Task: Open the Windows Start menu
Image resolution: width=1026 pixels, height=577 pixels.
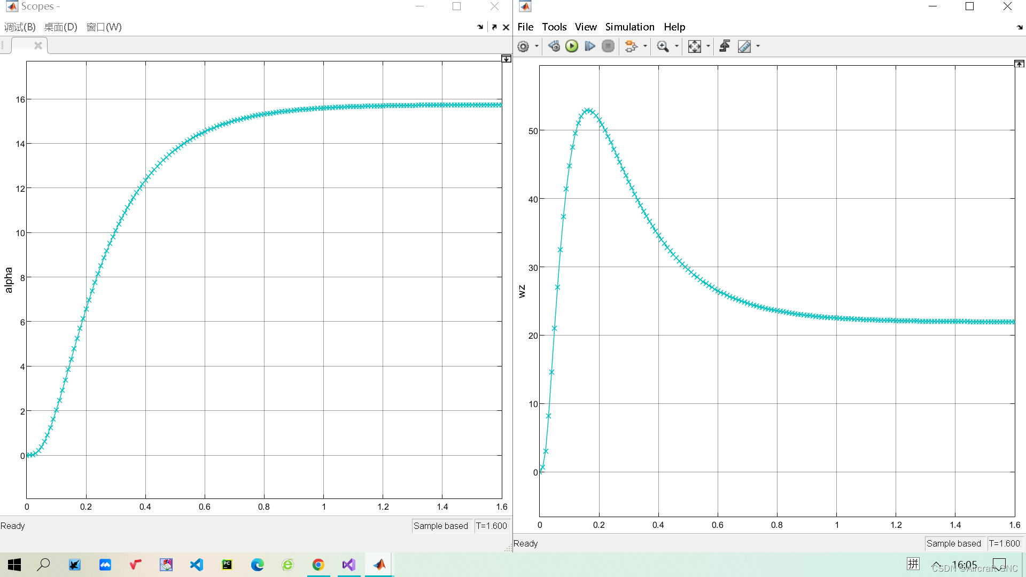Action: pyautogui.click(x=14, y=565)
